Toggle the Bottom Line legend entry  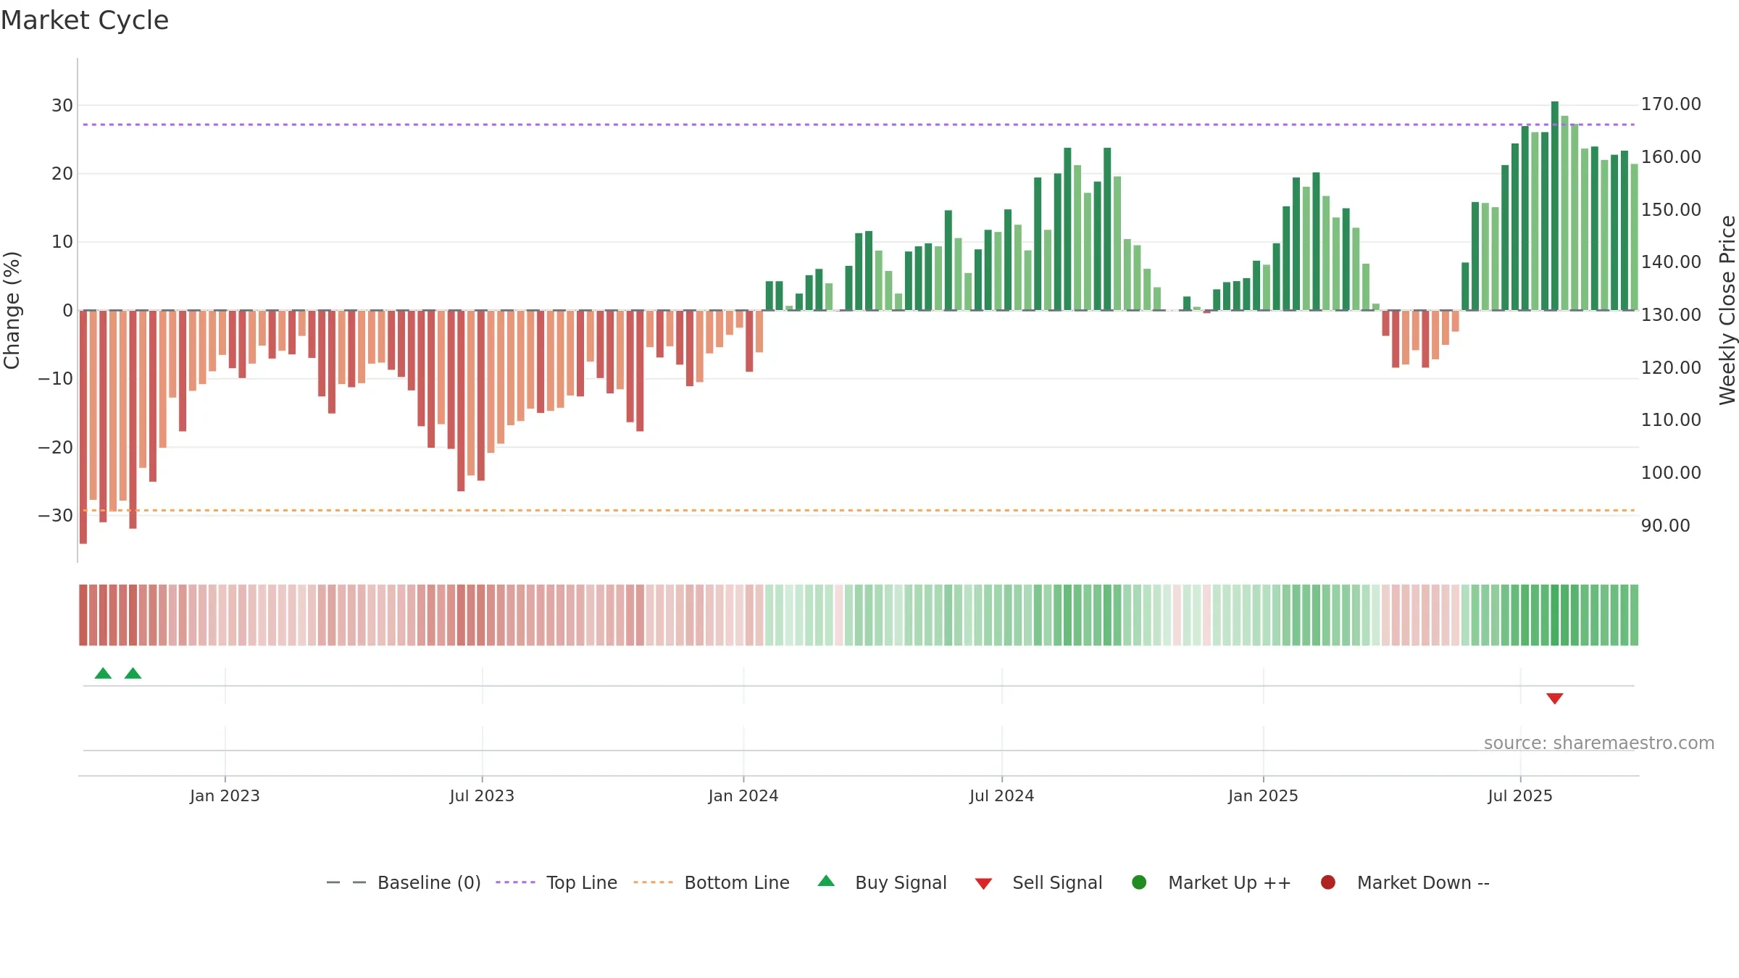click(712, 882)
